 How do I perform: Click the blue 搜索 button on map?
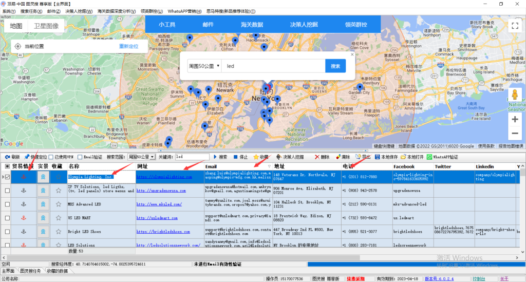[x=335, y=66]
